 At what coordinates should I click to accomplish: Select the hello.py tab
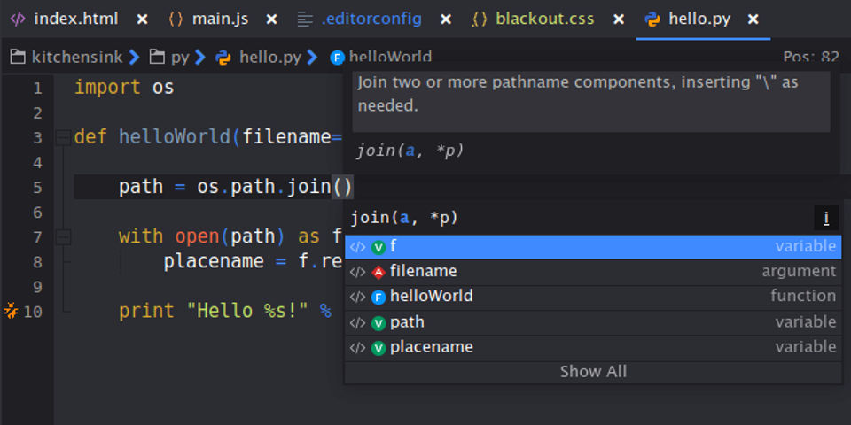point(699,19)
